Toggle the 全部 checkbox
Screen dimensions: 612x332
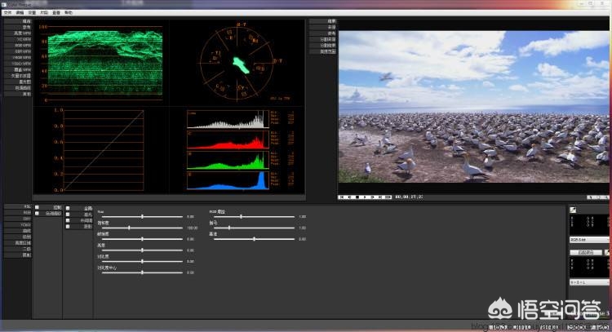pyautogui.click(x=69, y=208)
